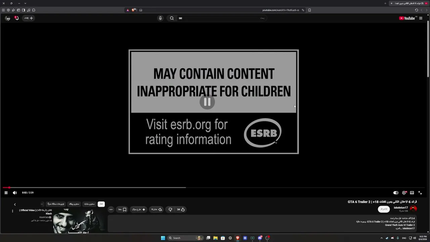Open a new browser tab
This screenshot has width=430, height=242.
point(385,3)
